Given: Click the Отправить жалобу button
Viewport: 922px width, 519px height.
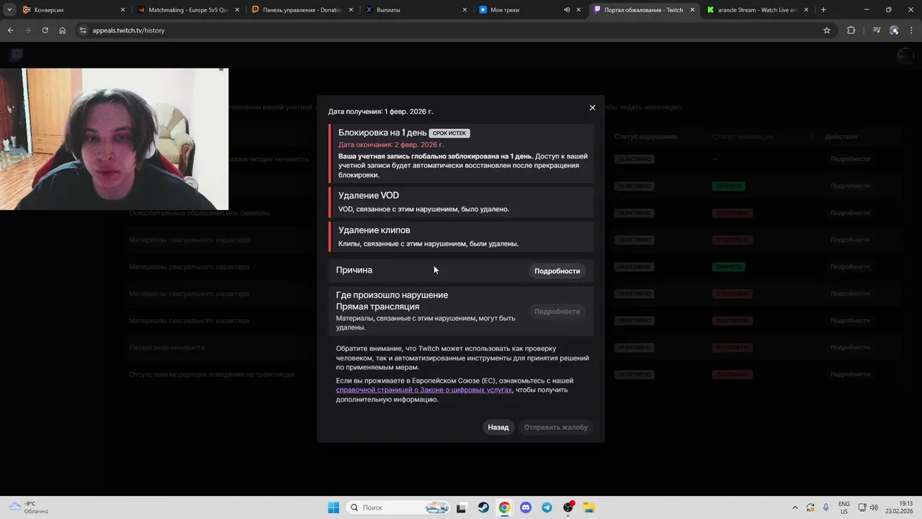Looking at the screenshot, I should (x=555, y=427).
